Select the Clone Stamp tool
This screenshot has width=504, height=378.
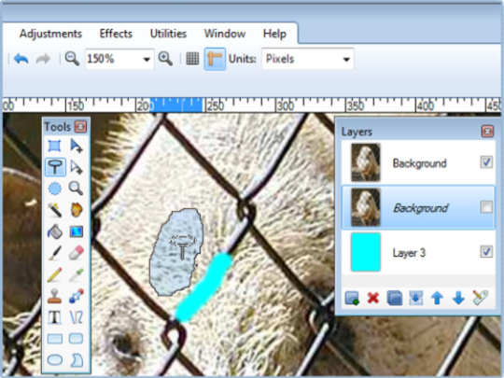coord(55,296)
